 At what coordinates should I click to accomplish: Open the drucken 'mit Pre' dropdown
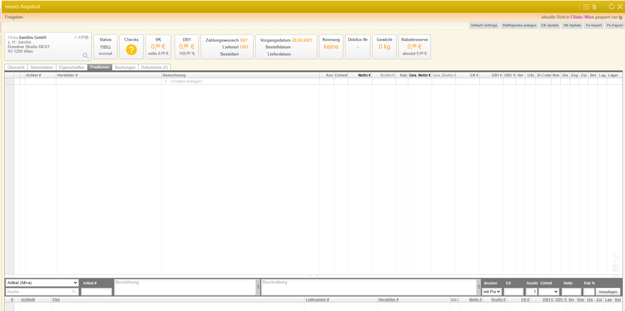492,292
